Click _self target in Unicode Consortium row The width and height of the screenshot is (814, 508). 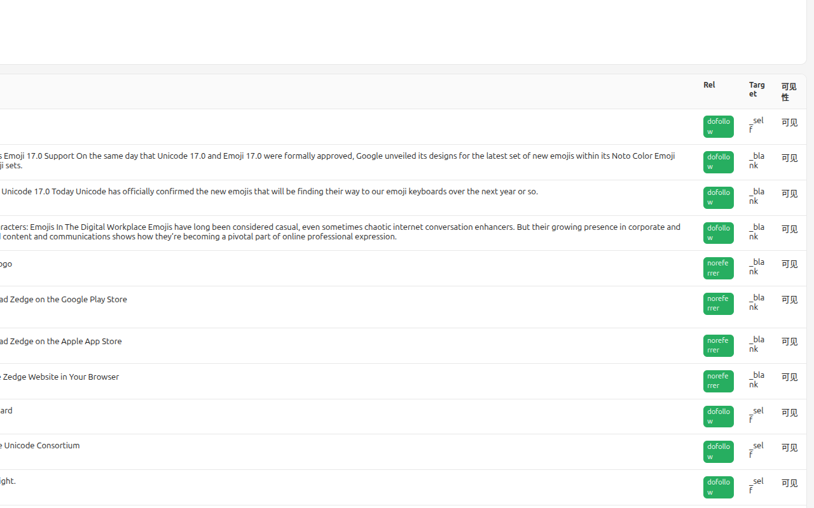[756, 450]
